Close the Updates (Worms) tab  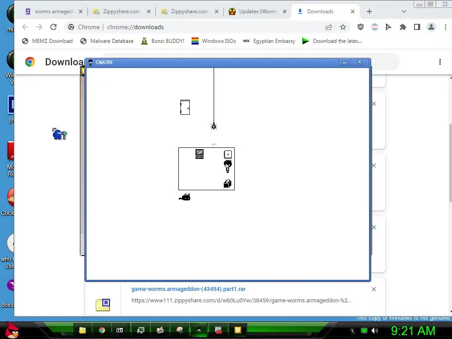285,11
